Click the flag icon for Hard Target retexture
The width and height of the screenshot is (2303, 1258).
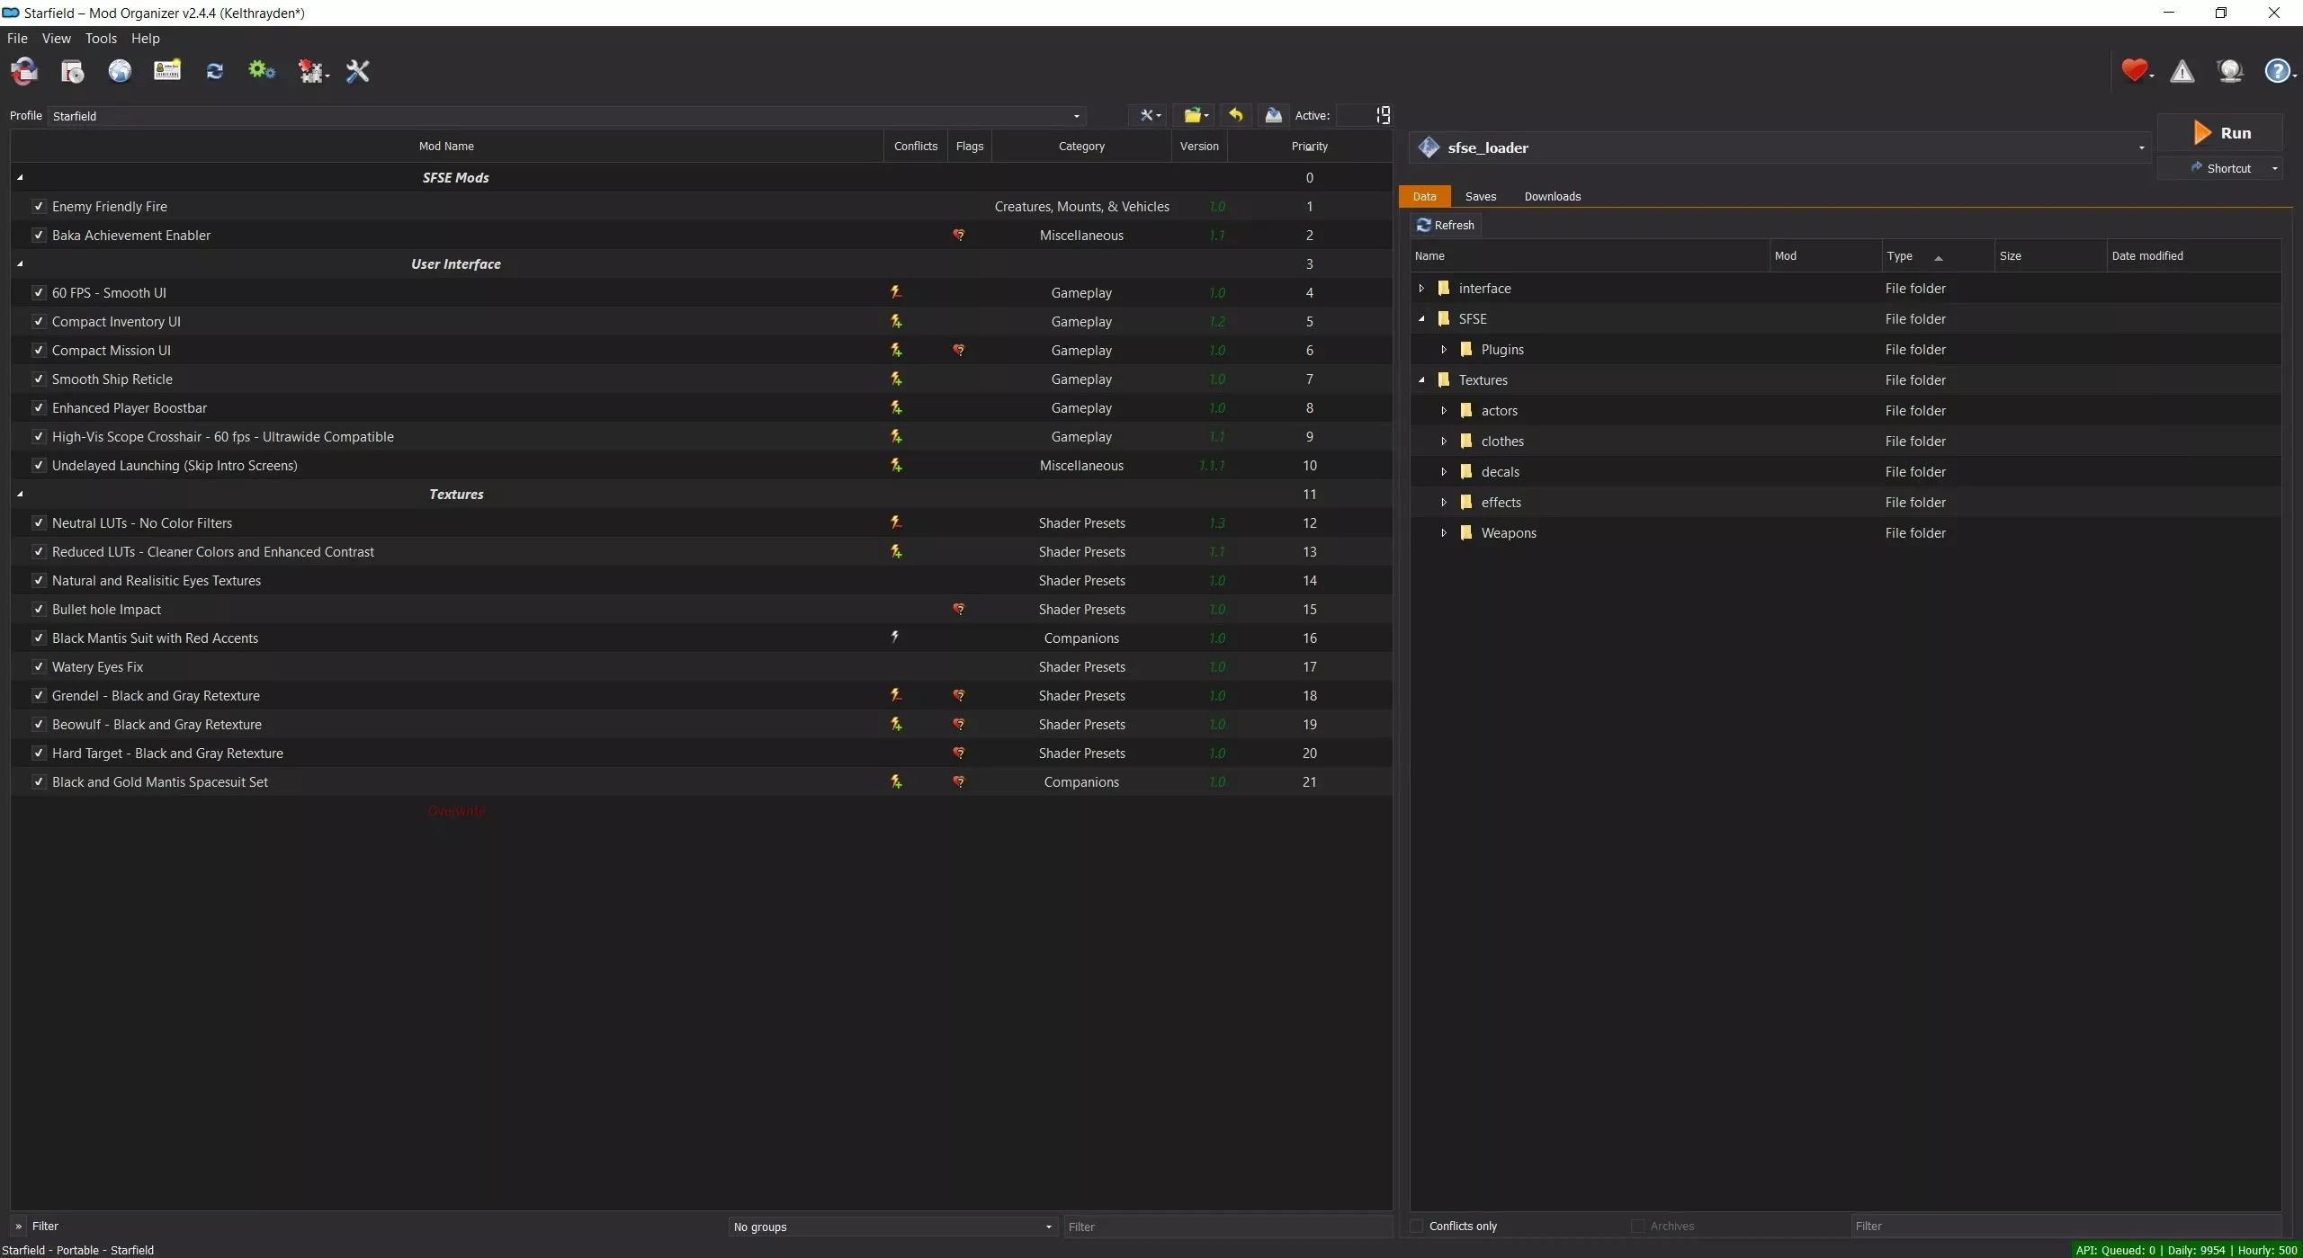point(959,753)
